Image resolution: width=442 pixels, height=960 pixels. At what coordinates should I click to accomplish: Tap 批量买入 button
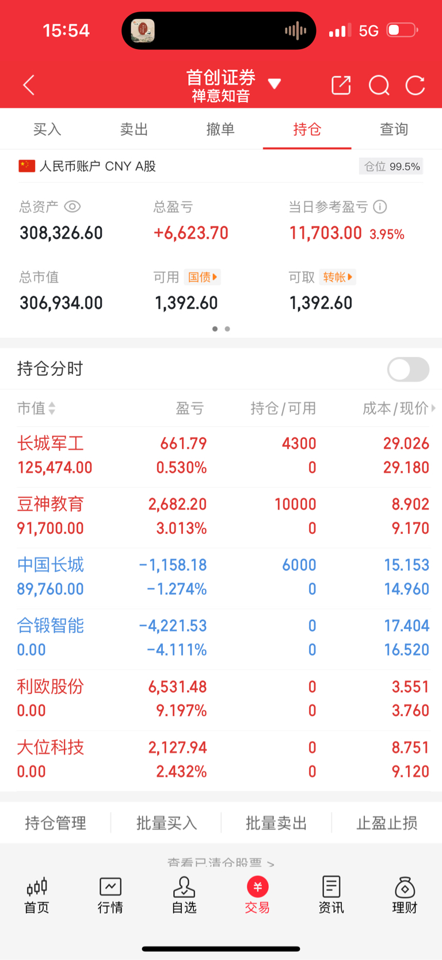tap(166, 823)
